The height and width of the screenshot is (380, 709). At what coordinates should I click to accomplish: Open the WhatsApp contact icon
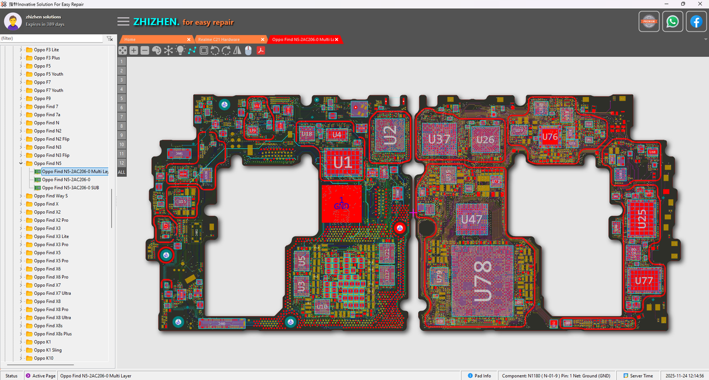[672, 22]
